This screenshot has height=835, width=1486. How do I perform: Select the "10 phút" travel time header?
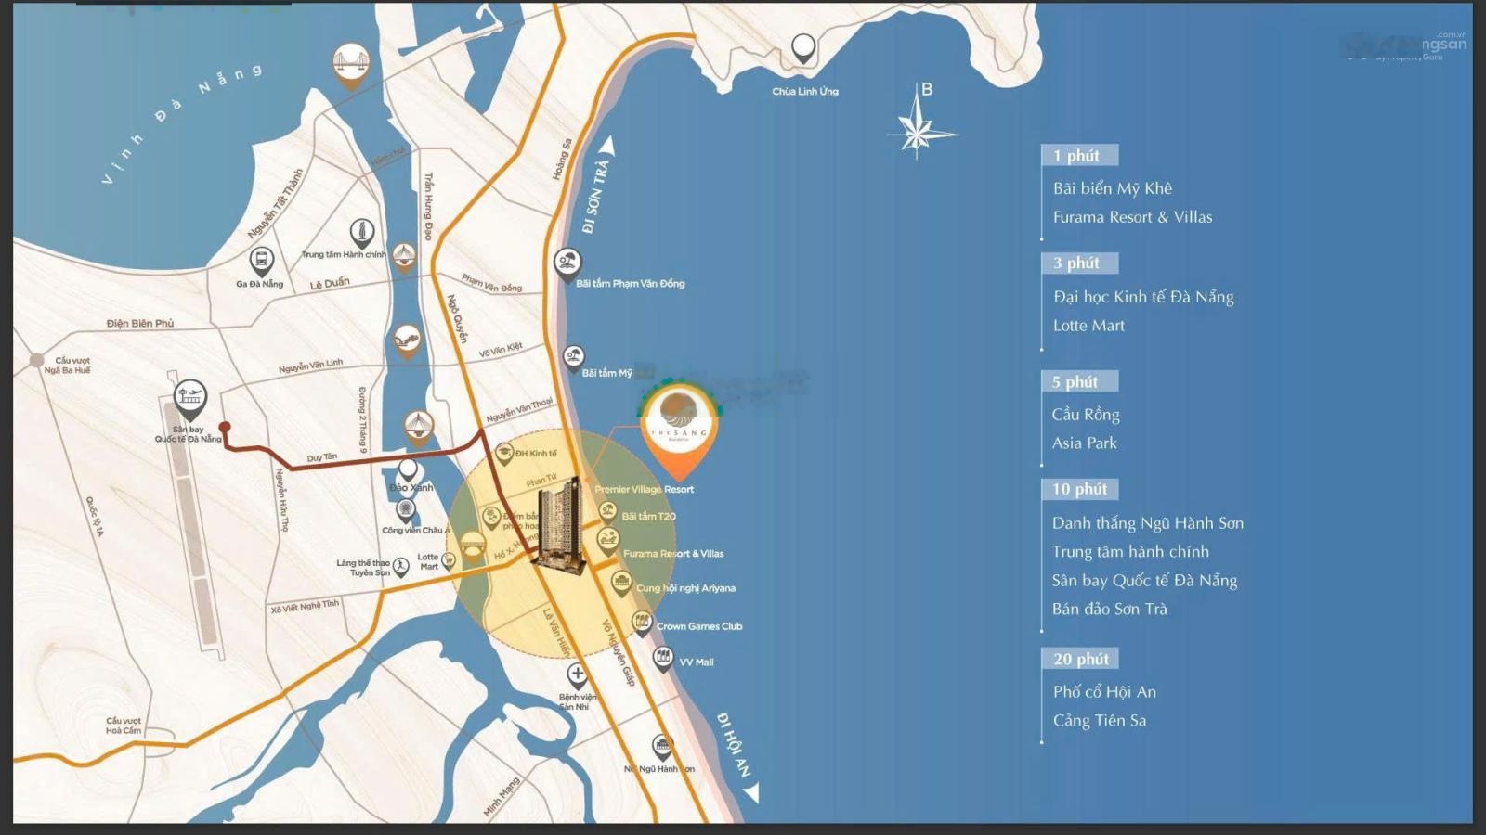(x=1078, y=489)
